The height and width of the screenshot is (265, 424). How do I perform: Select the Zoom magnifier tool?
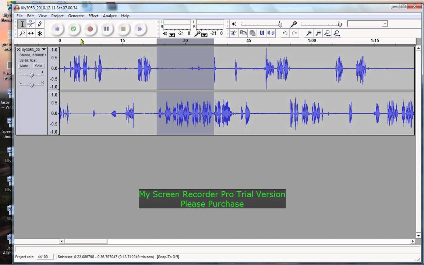[x=22, y=33]
